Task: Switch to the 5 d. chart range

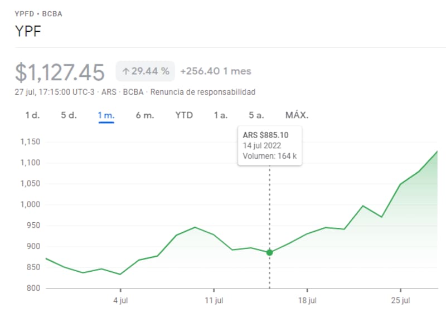Action: pos(69,115)
